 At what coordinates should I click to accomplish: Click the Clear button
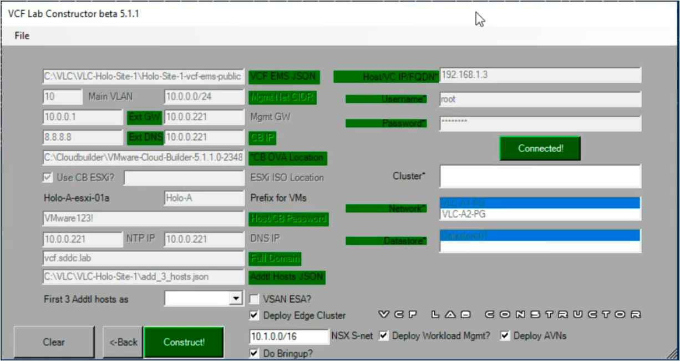tap(53, 342)
